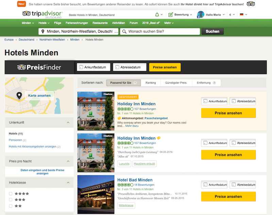Click Ankunftsdatum field for Hotel Bad Minden
272x215 pixels.
click(x=214, y=185)
